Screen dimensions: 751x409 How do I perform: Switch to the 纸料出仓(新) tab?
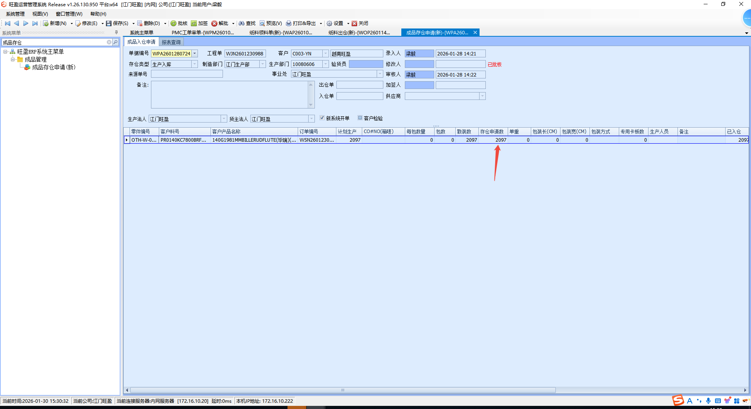click(x=359, y=32)
